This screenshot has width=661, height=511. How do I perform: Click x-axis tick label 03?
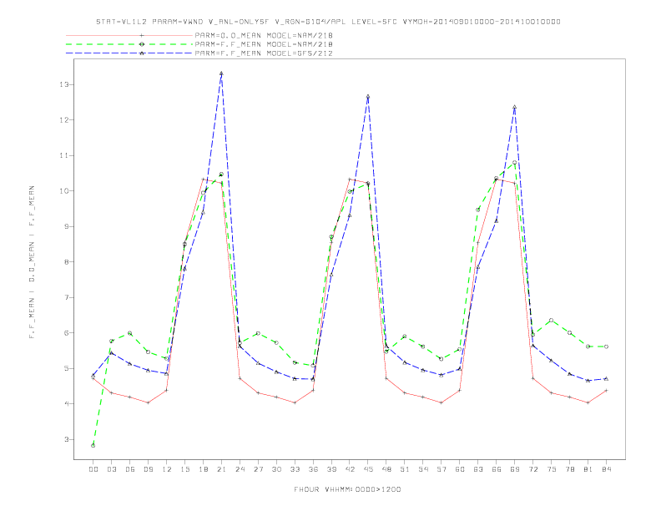pyautogui.click(x=111, y=469)
